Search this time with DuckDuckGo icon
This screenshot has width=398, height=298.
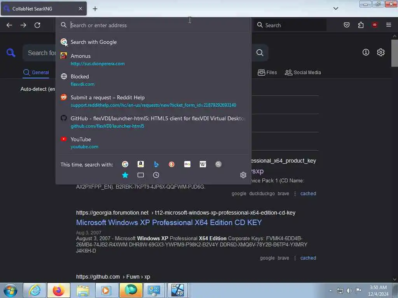pos(171,164)
